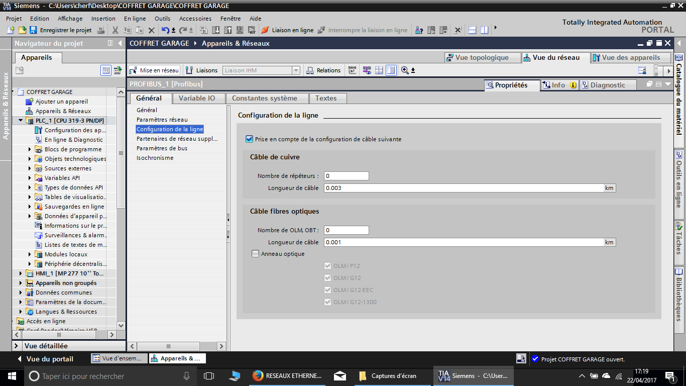The image size is (686, 386).
Task: Click the zoom magnifier in network toolbar
Action: [x=405, y=70]
